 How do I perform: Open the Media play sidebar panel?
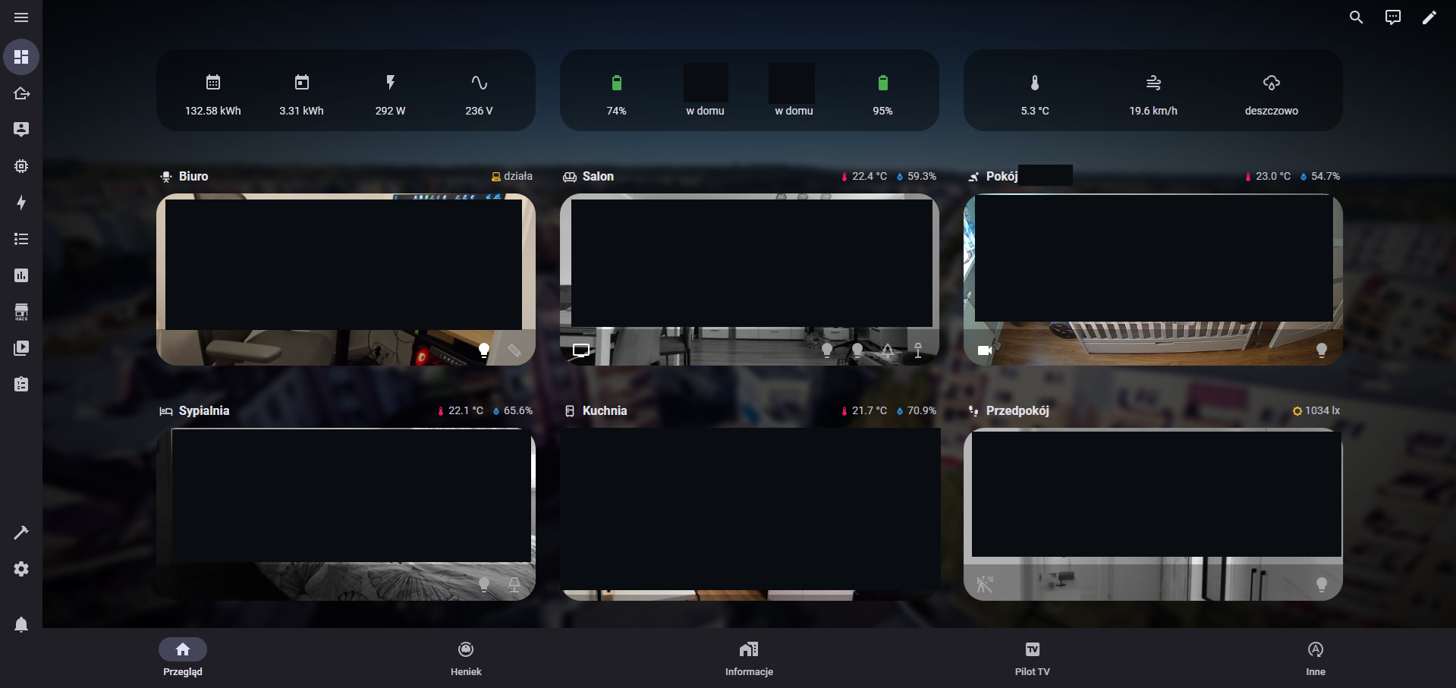(21, 348)
